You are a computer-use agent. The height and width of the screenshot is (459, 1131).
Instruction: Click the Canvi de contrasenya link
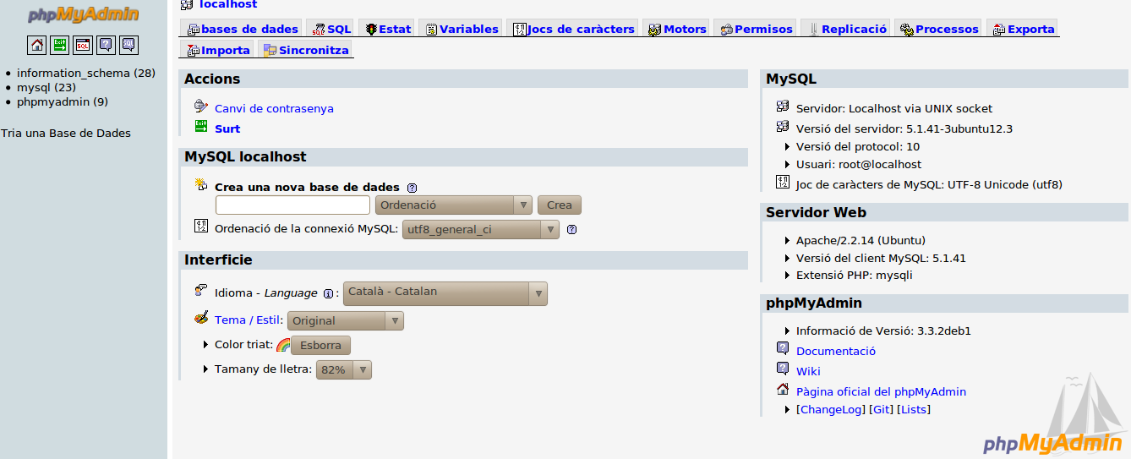[x=274, y=109]
